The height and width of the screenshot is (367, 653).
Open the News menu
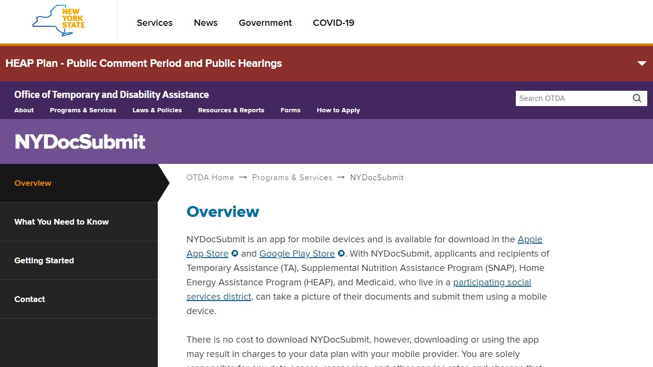click(206, 23)
